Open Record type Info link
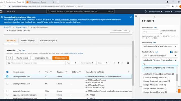 [154, 43]
